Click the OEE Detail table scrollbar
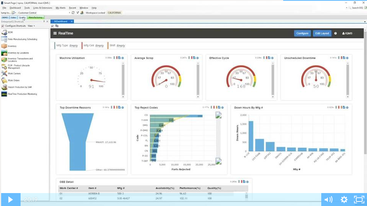The image size is (367, 206). pyautogui.click(x=247, y=195)
